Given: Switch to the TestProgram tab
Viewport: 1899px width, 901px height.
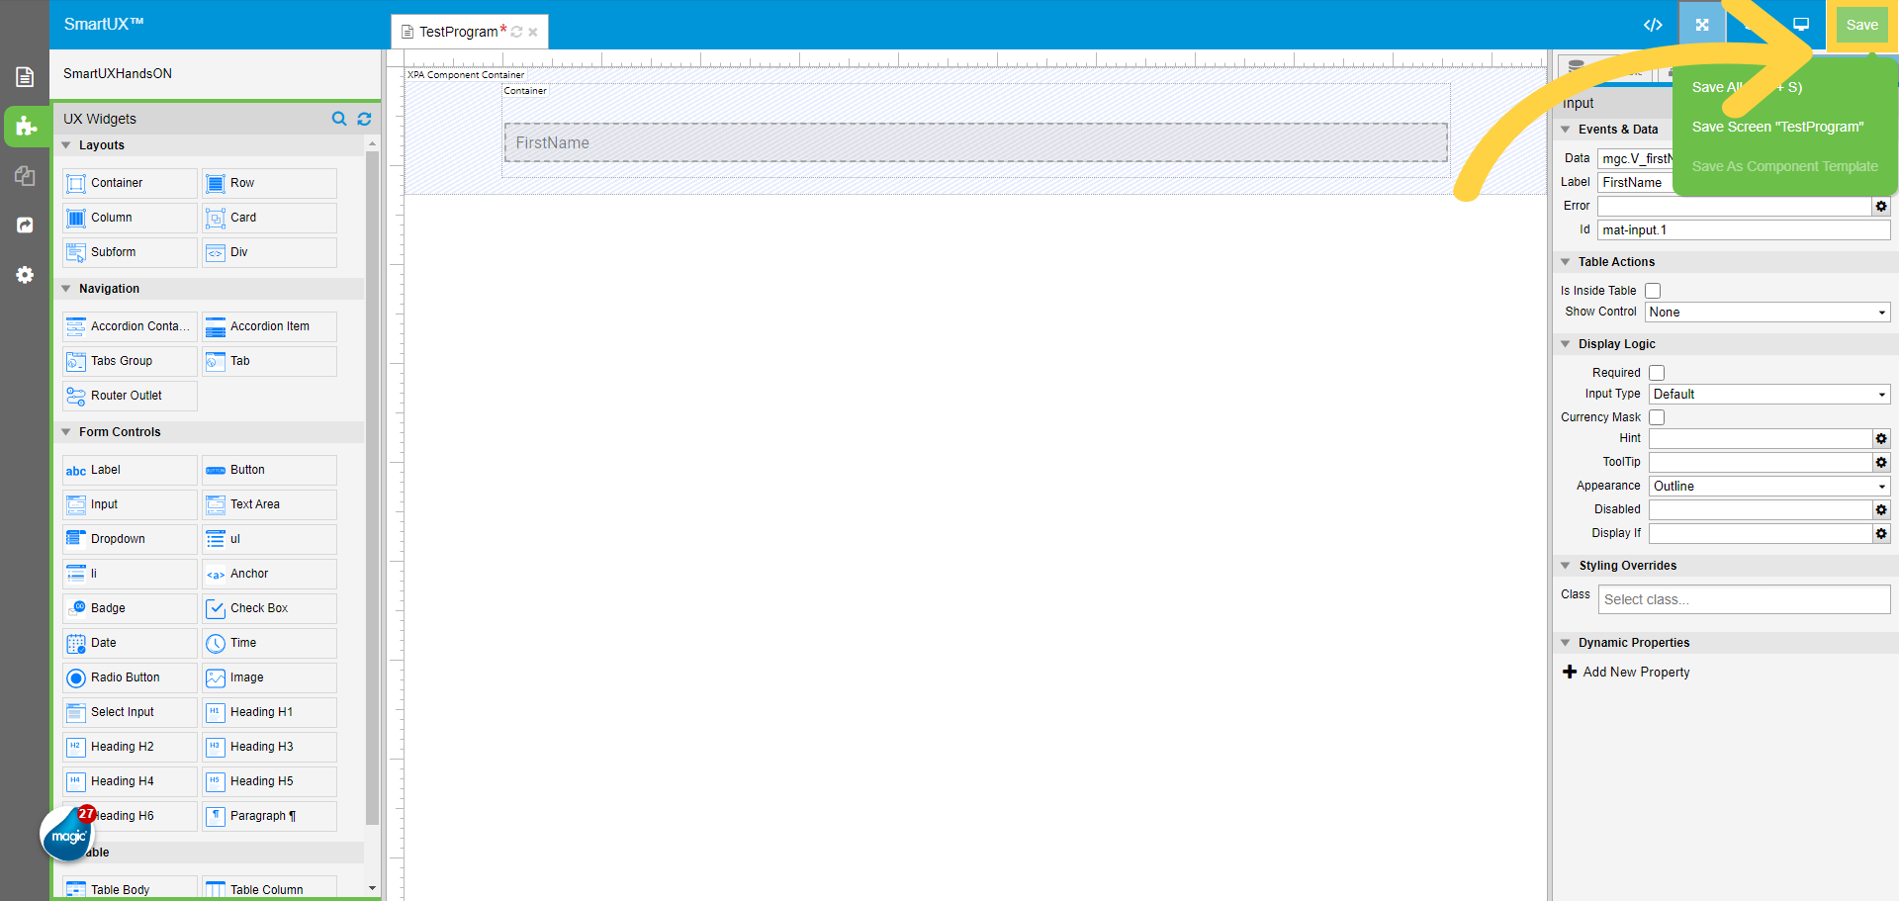Looking at the screenshot, I should [x=458, y=32].
